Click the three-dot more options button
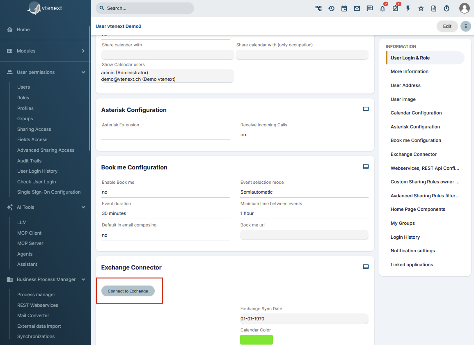Viewport: 474px width, 345px height. click(x=466, y=26)
